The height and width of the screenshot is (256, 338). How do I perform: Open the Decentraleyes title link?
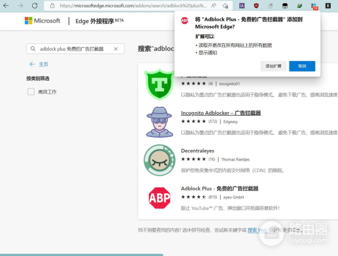pyautogui.click(x=198, y=151)
